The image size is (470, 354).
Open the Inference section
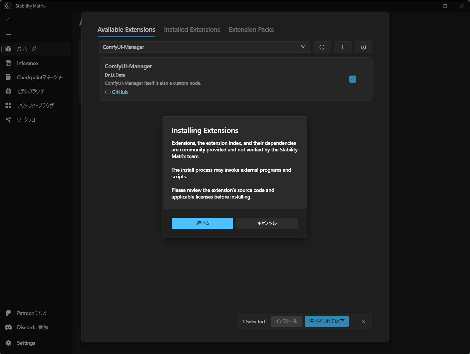click(x=27, y=63)
